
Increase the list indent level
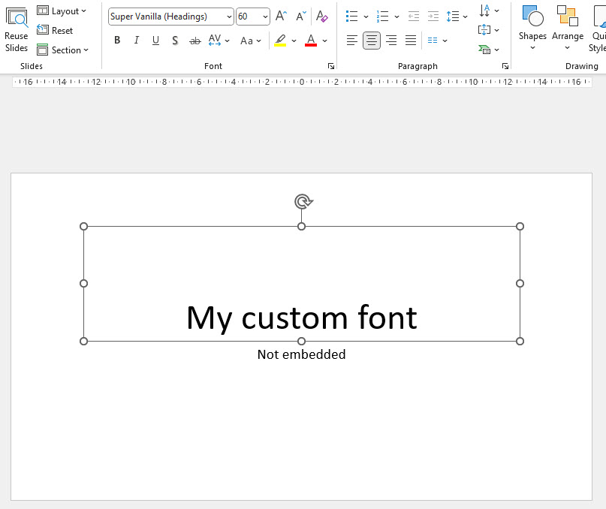click(433, 17)
